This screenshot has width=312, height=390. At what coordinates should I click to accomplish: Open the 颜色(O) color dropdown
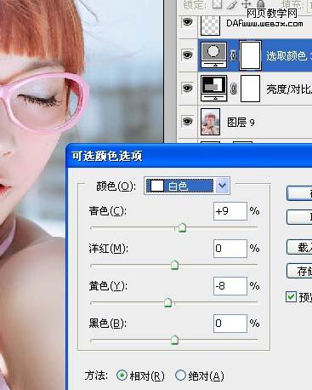187,186
